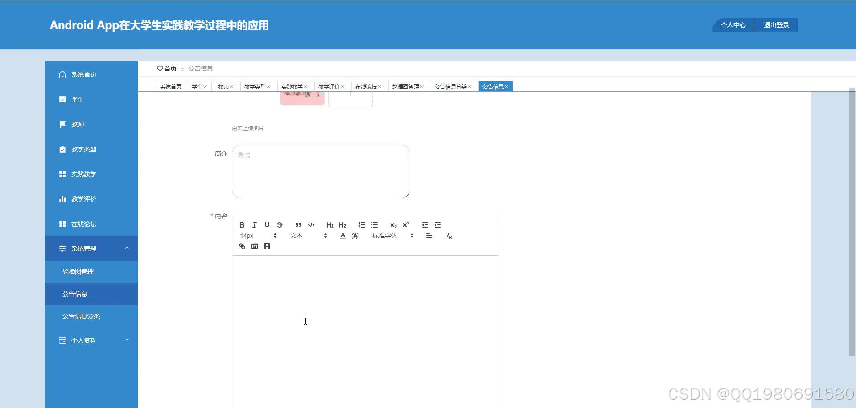Toggle ordered list formatting

pos(362,225)
